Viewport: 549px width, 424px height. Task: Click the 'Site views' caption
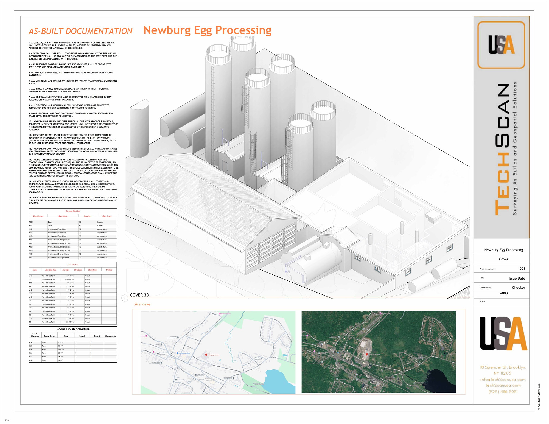coord(142,304)
